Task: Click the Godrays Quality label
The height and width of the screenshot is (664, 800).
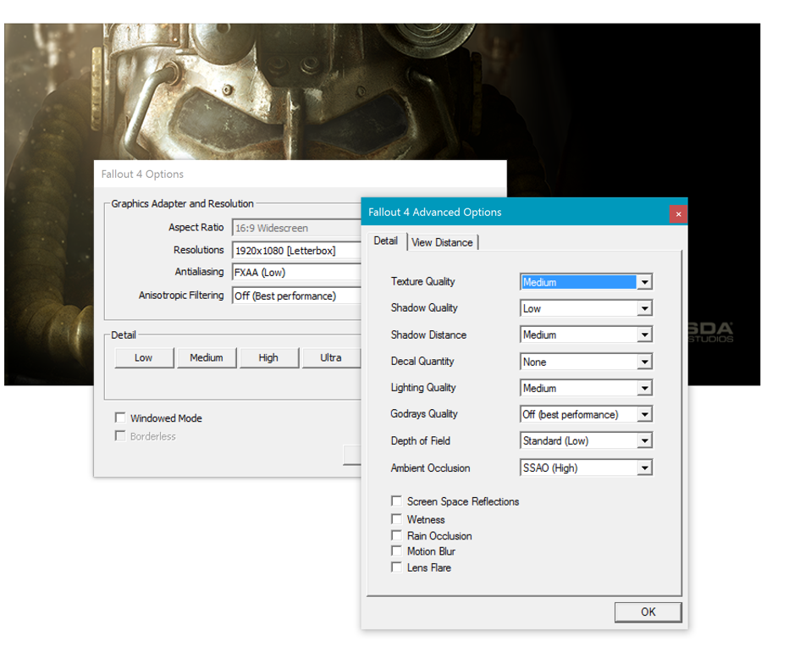Action: (x=424, y=414)
